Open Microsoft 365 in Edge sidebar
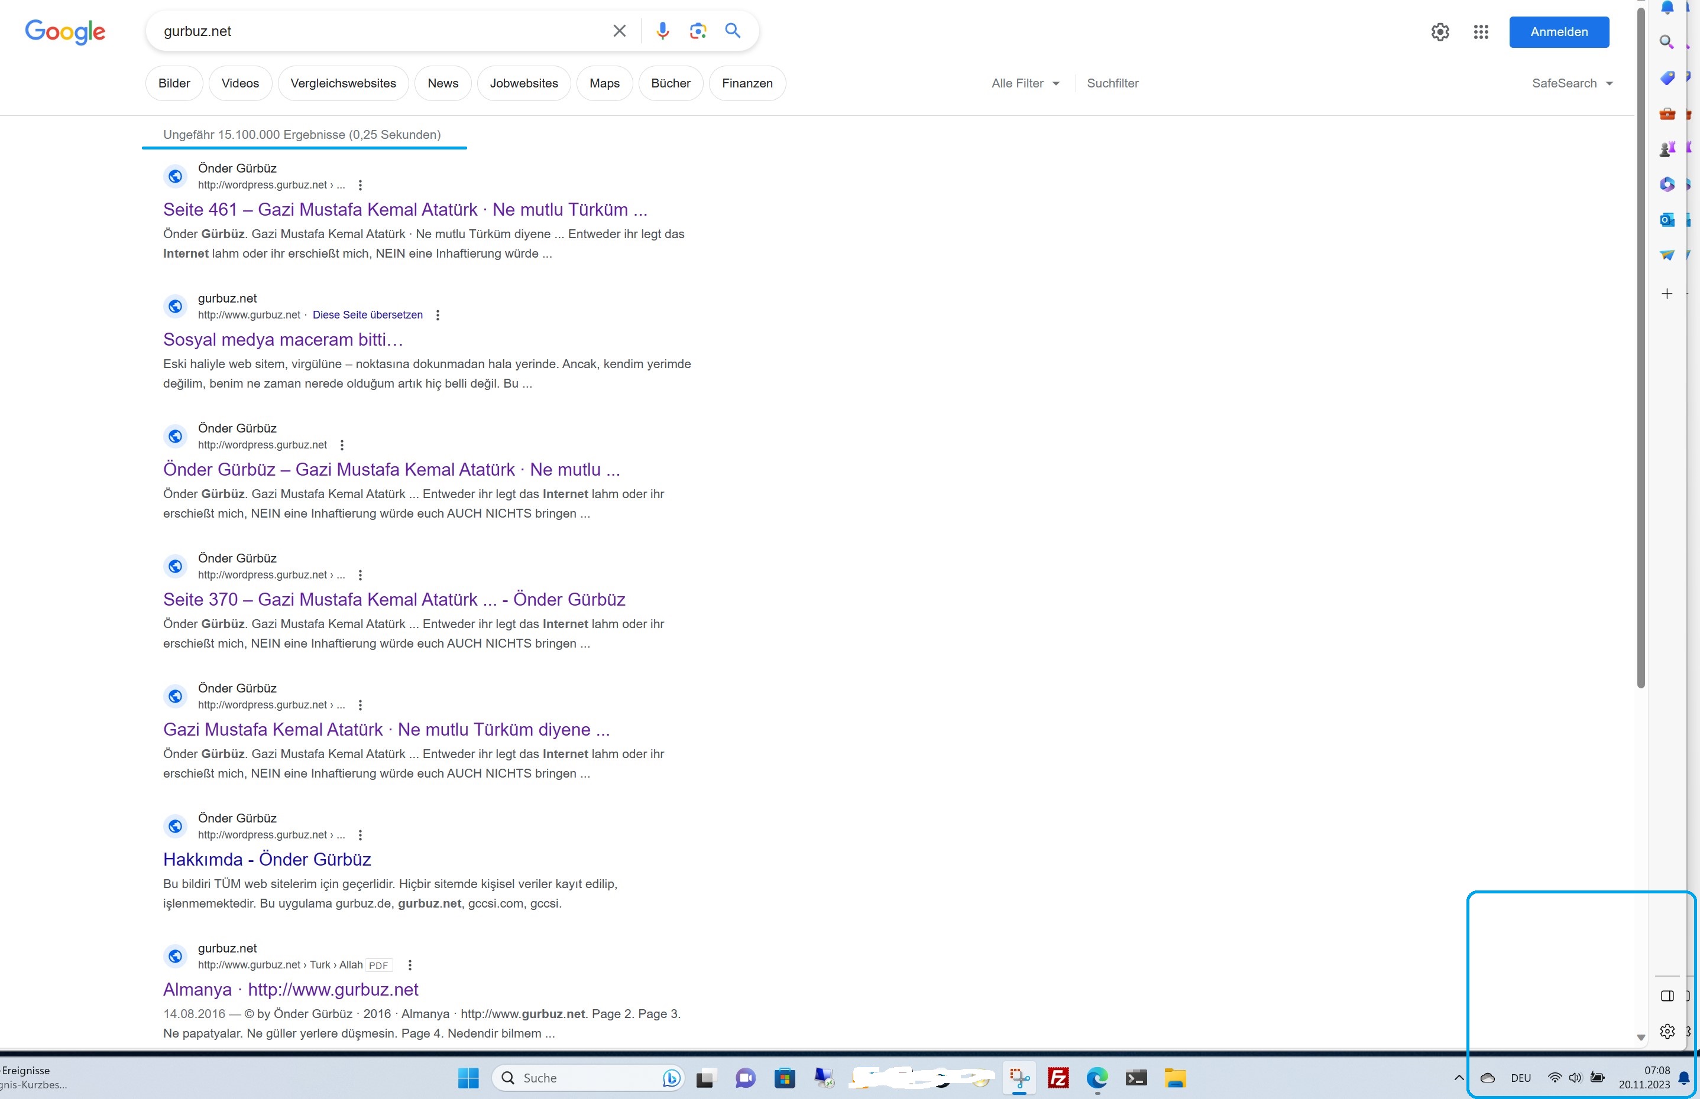 pyautogui.click(x=1666, y=184)
